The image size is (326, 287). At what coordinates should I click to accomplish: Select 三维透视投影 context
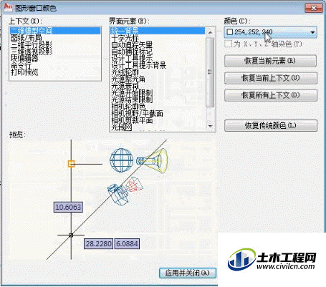coord(55,52)
